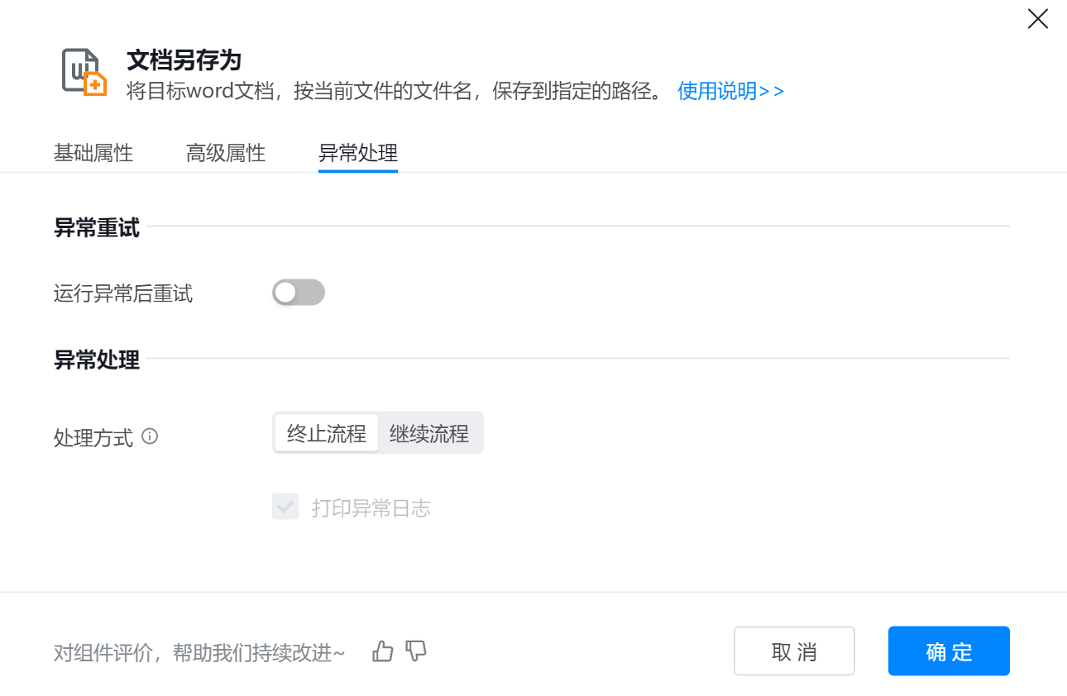
Task: Open the 使用说明>> help link
Action: (730, 91)
